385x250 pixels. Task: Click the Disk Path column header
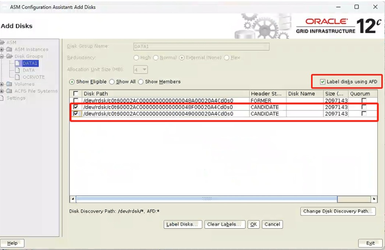[166, 94]
